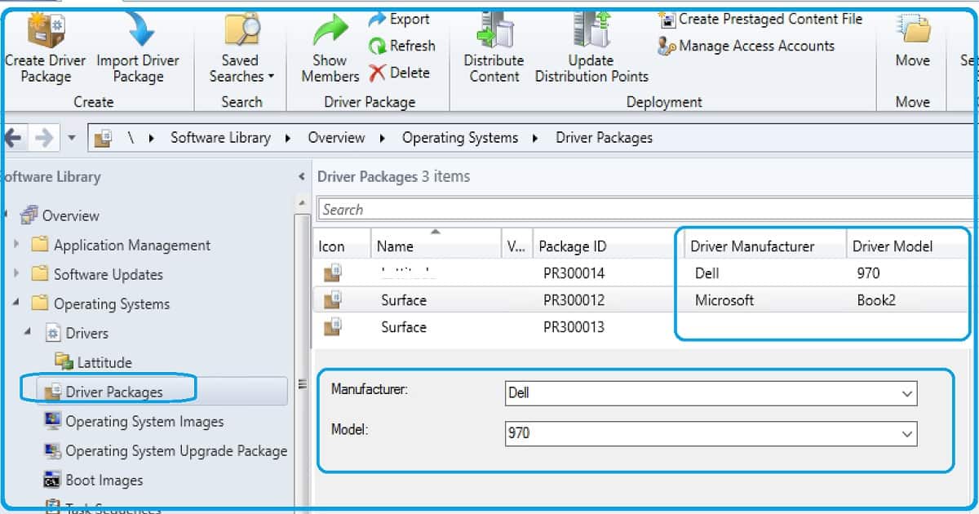Click Operating Systems in the breadcrumb

[x=460, y=138]
